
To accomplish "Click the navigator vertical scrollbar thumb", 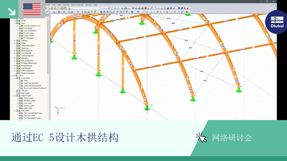I will 48,47.
